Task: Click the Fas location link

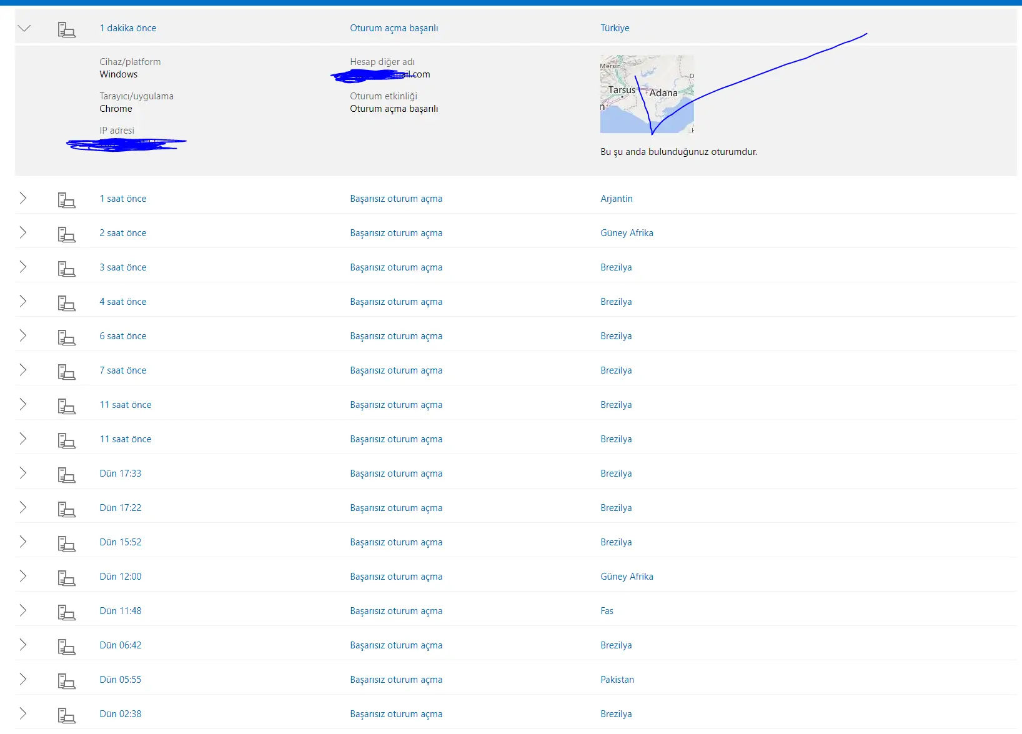Action: coord(607,611)
